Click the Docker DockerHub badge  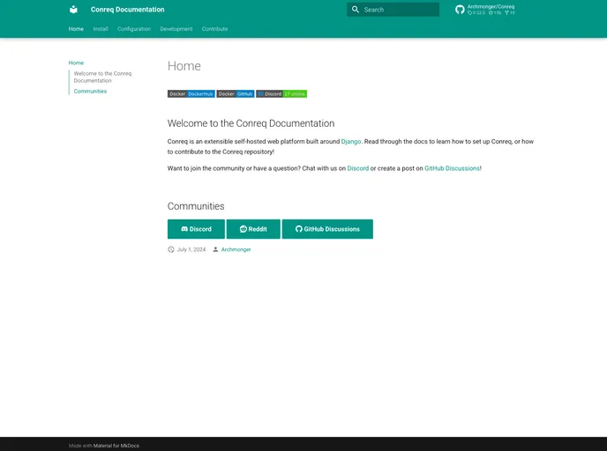[191, 93]
